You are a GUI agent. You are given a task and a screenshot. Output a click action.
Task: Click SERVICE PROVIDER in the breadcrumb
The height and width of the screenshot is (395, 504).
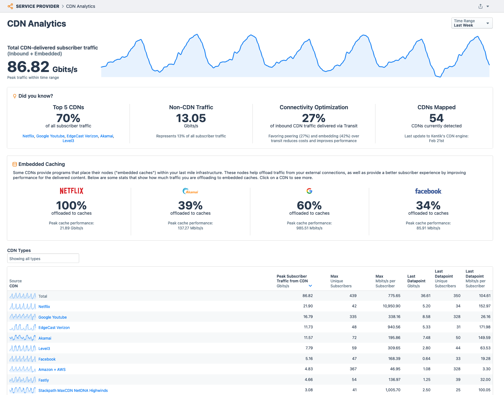pos(38,6)
